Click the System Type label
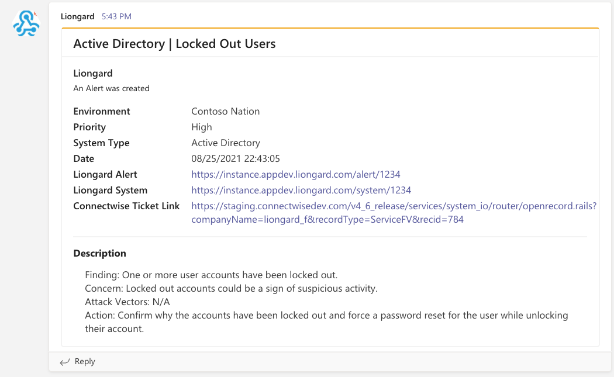The image size is (614, 377). point(101,143)
